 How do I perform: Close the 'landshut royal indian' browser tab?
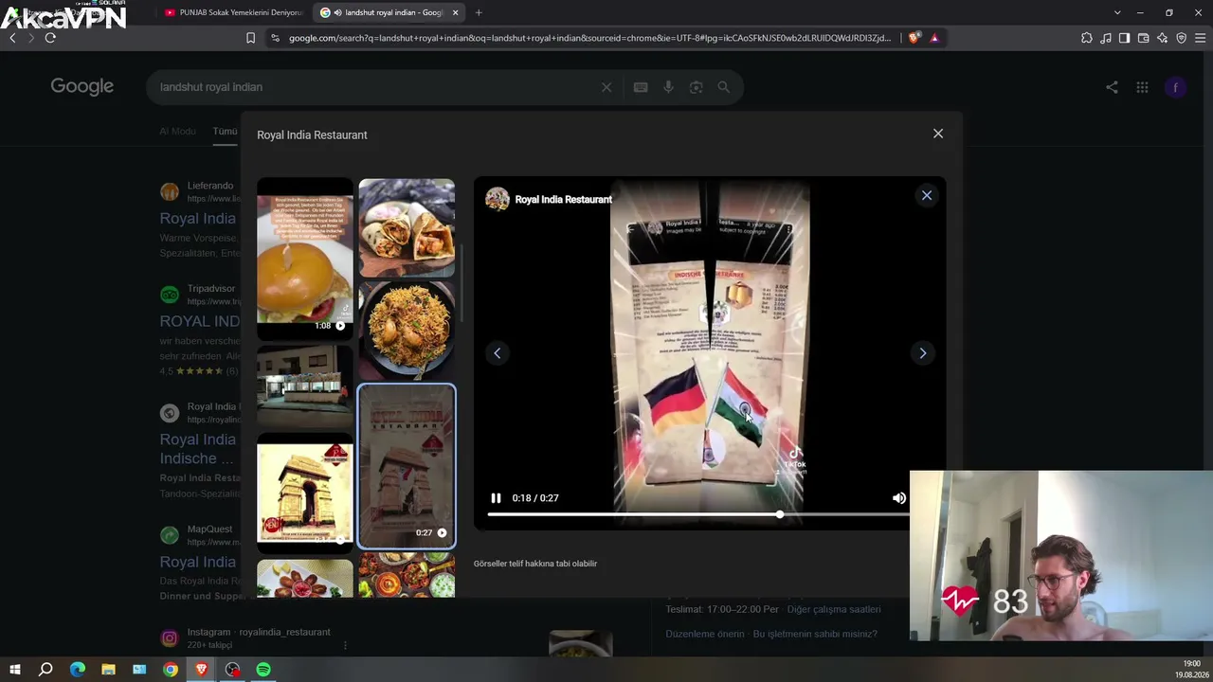click(x=456, y=12)
